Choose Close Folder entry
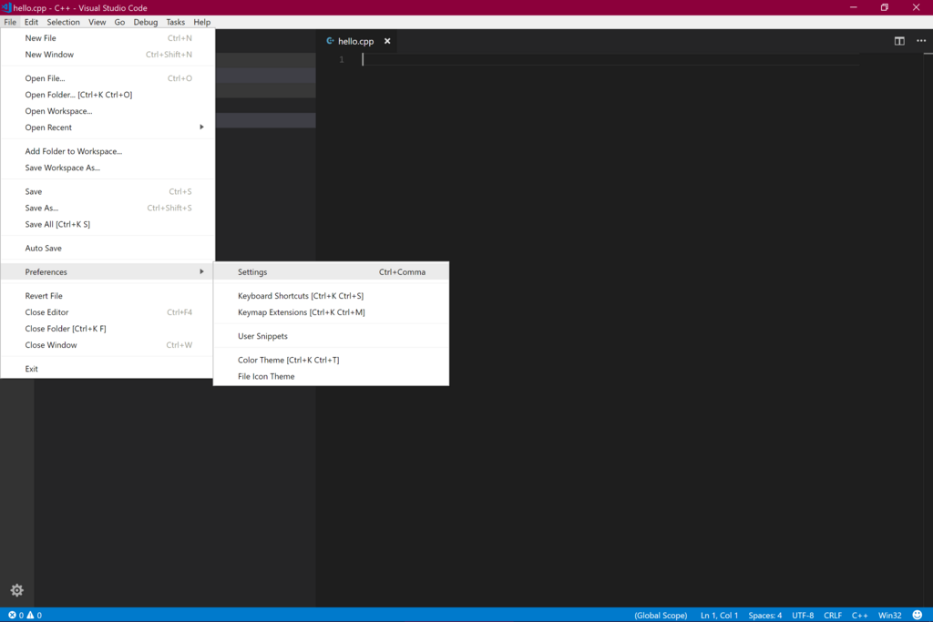The width and height of the screenshot is (933, 622). pos(108,328)
